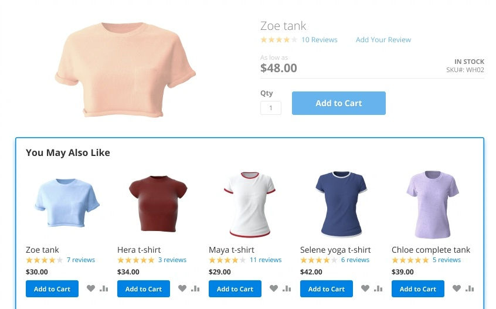The height and width of the screenshot is (309, 496).
Task: Add Maya t-shirt to wish list heart
Action: point(274,288)
